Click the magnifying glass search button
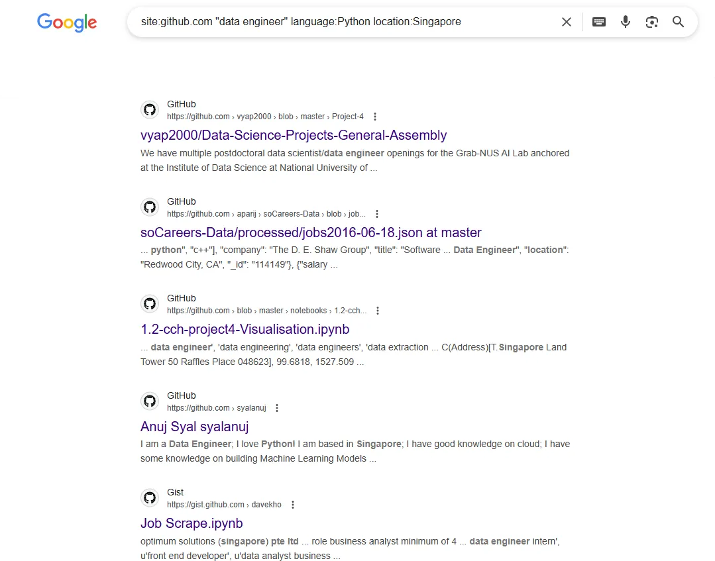This screenshot has width=715, height=561. coord(678,22)
